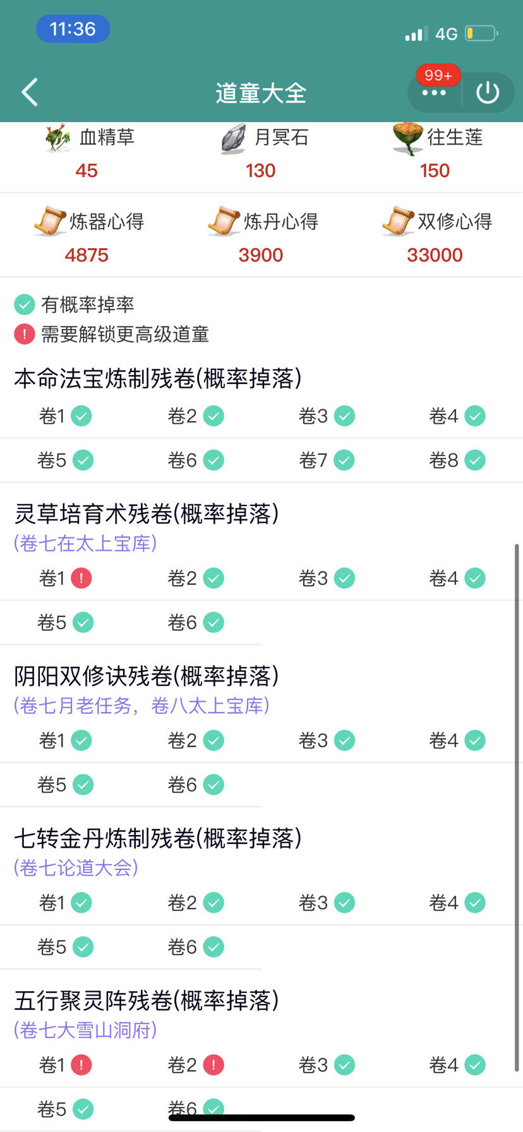Tap the 卷七大雪山洞府 hint link
The image size is (523, 1132).
pos(85,1030)
